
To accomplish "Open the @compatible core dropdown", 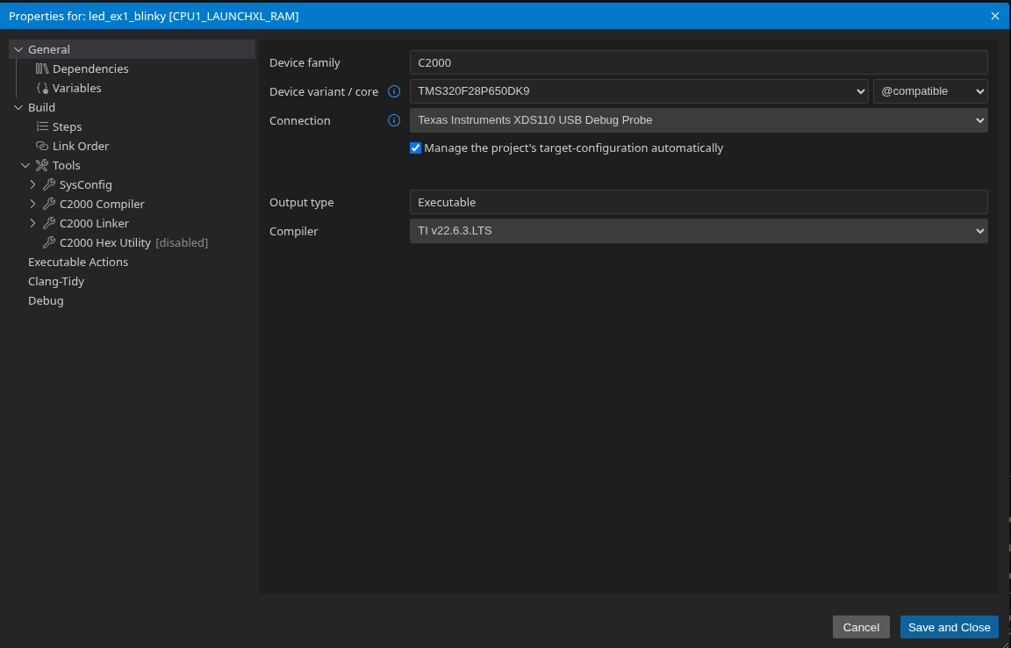I will pos(930,91).
